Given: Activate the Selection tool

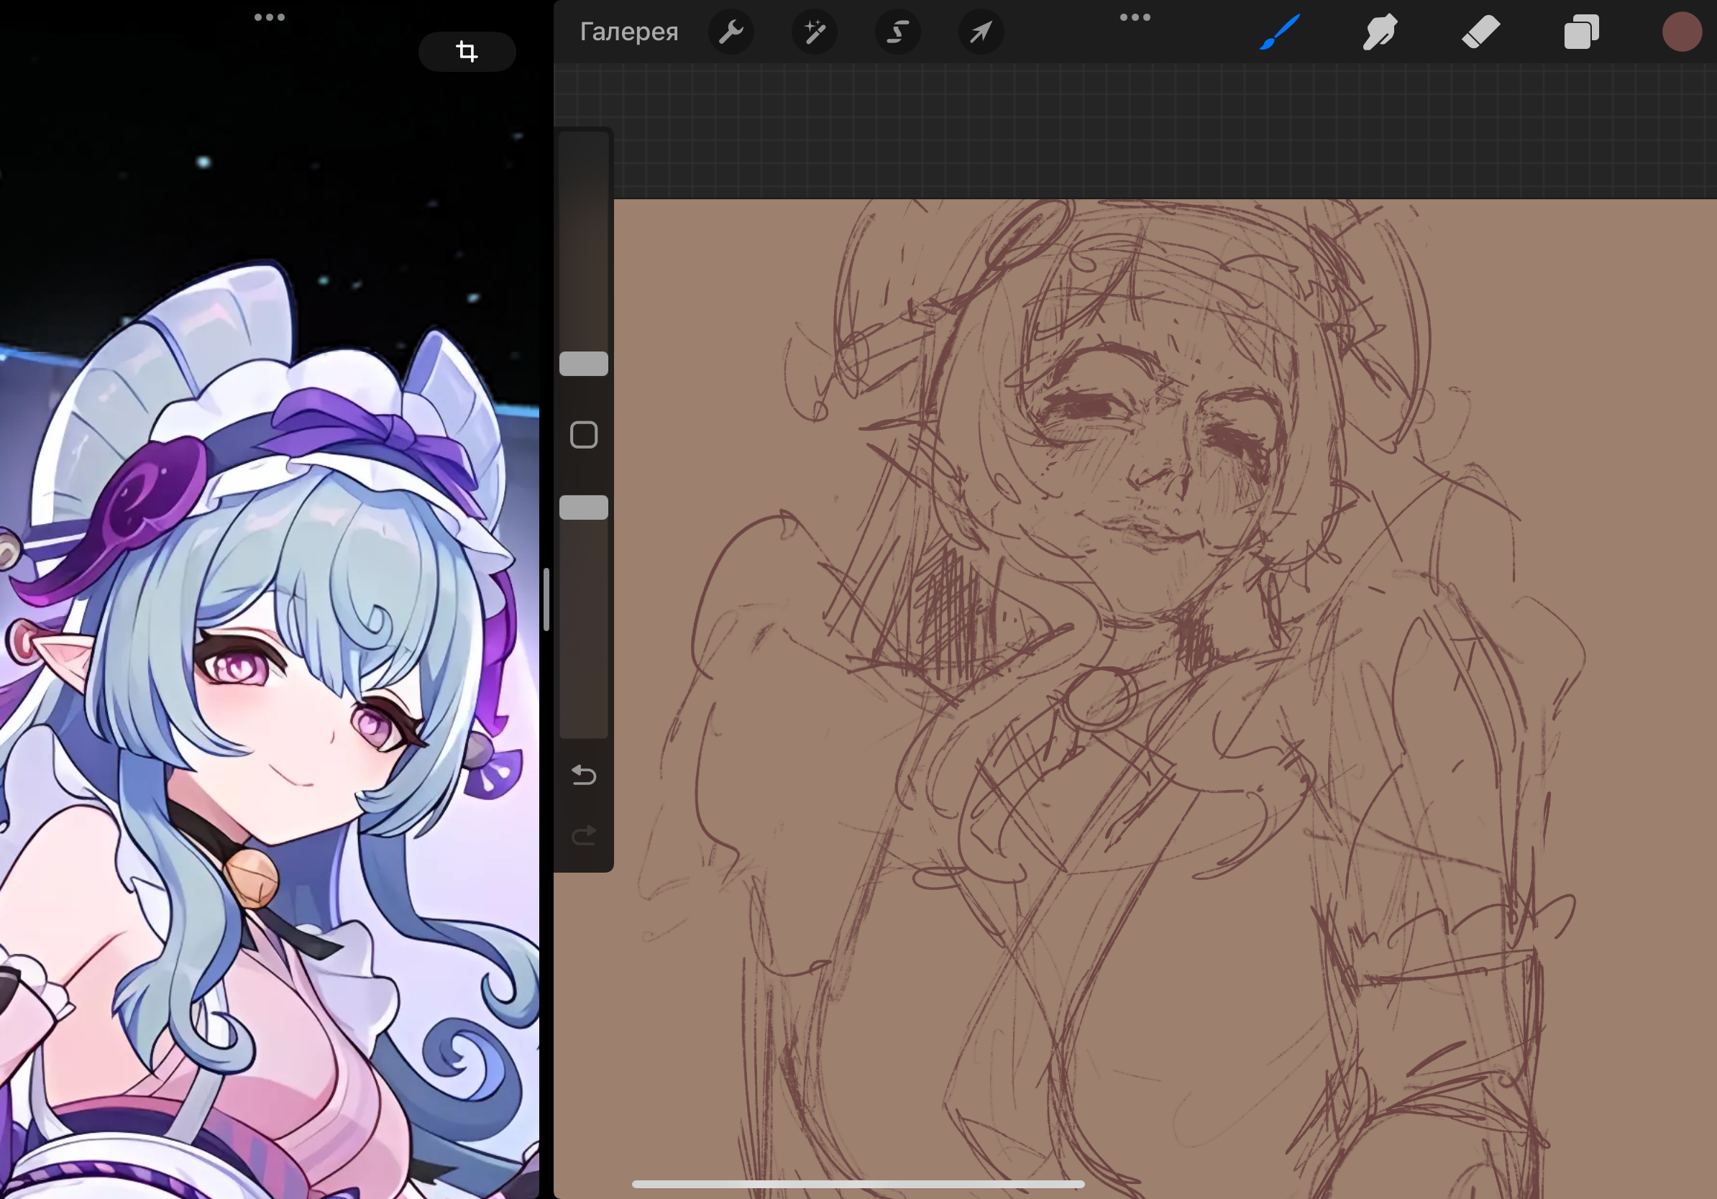Looking at the screenshot, I should [897, 32].
